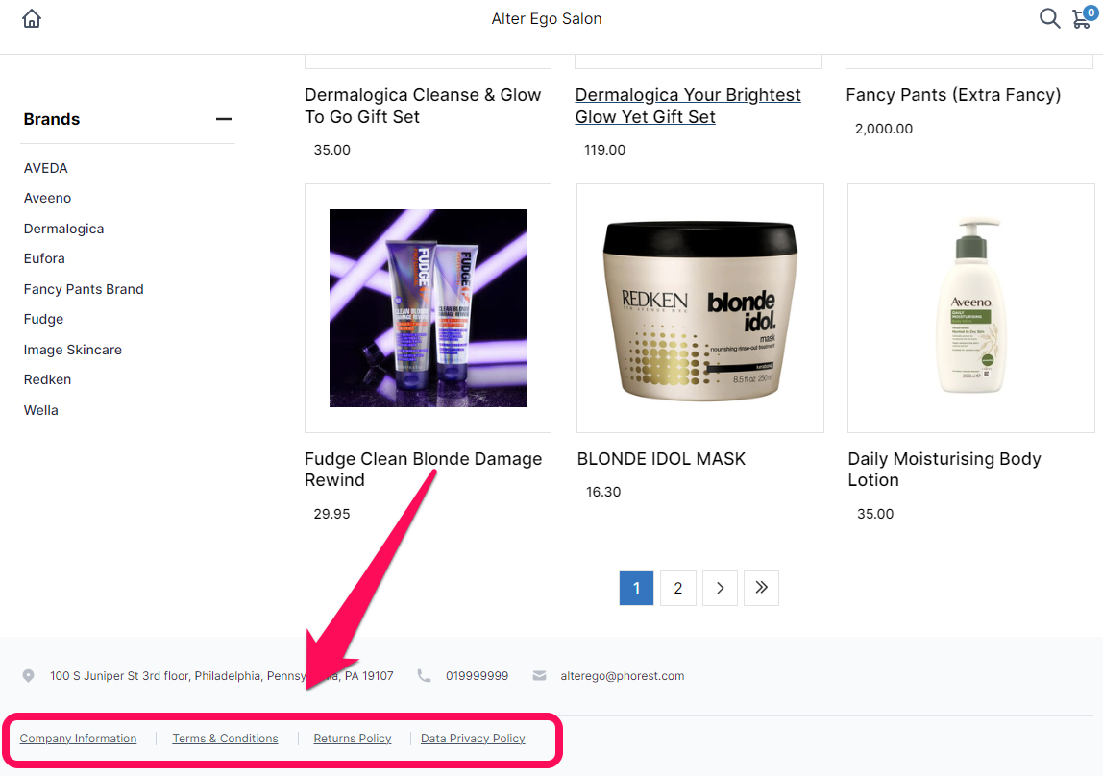Filter by Redken brand
Screen dimensions: 1103x776
pos(47,379)
